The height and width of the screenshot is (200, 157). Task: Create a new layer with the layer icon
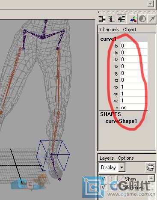click(151, 167)
